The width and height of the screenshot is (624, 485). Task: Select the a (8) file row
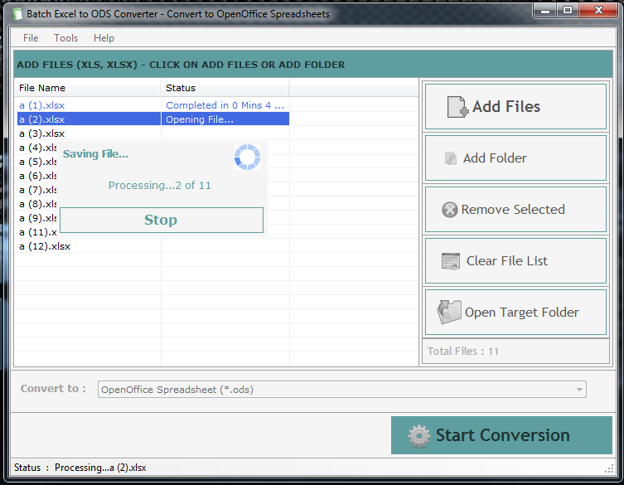click(37, 204)
